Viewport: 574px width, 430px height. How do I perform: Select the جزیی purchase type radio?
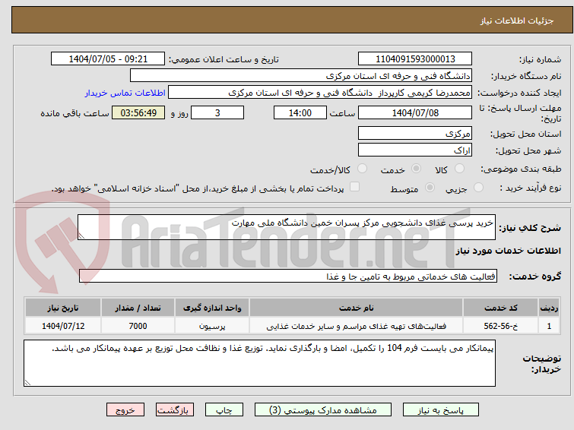click(x=478, y=188)
